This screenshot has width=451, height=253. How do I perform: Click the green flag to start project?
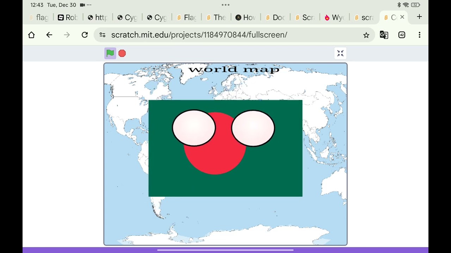(110, 53)
